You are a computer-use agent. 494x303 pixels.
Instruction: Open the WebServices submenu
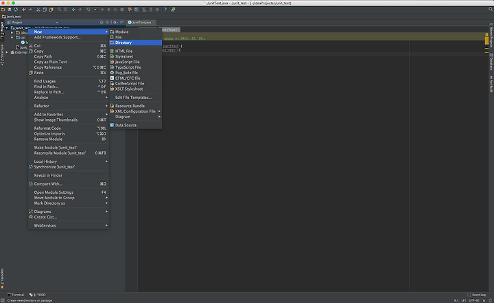pos(69,225)
